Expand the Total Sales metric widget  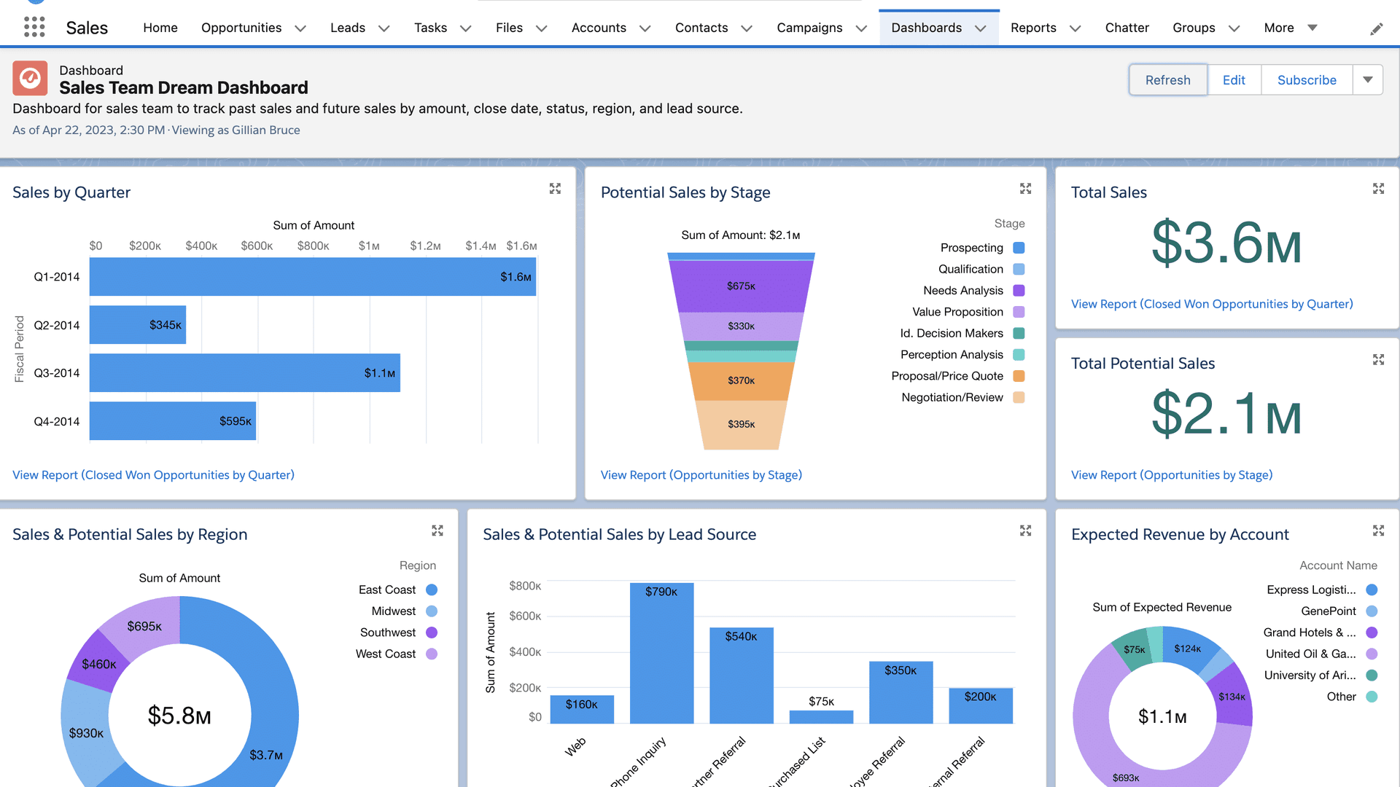(1378, 189)
